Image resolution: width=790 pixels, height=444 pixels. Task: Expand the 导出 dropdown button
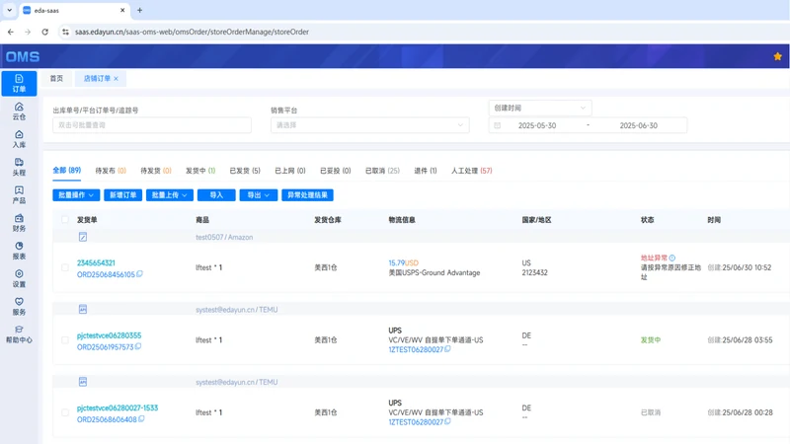click(x=259, y=194)
